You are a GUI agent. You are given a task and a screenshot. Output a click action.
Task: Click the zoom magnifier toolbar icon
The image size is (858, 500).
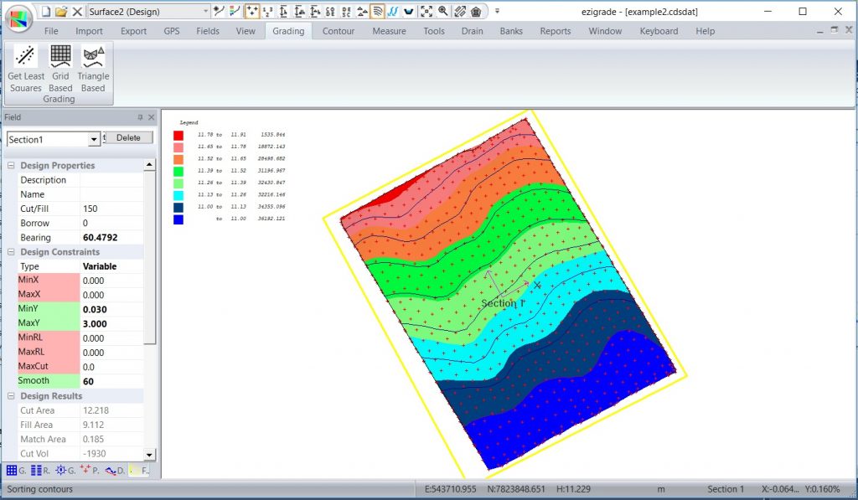coord(442,12)
